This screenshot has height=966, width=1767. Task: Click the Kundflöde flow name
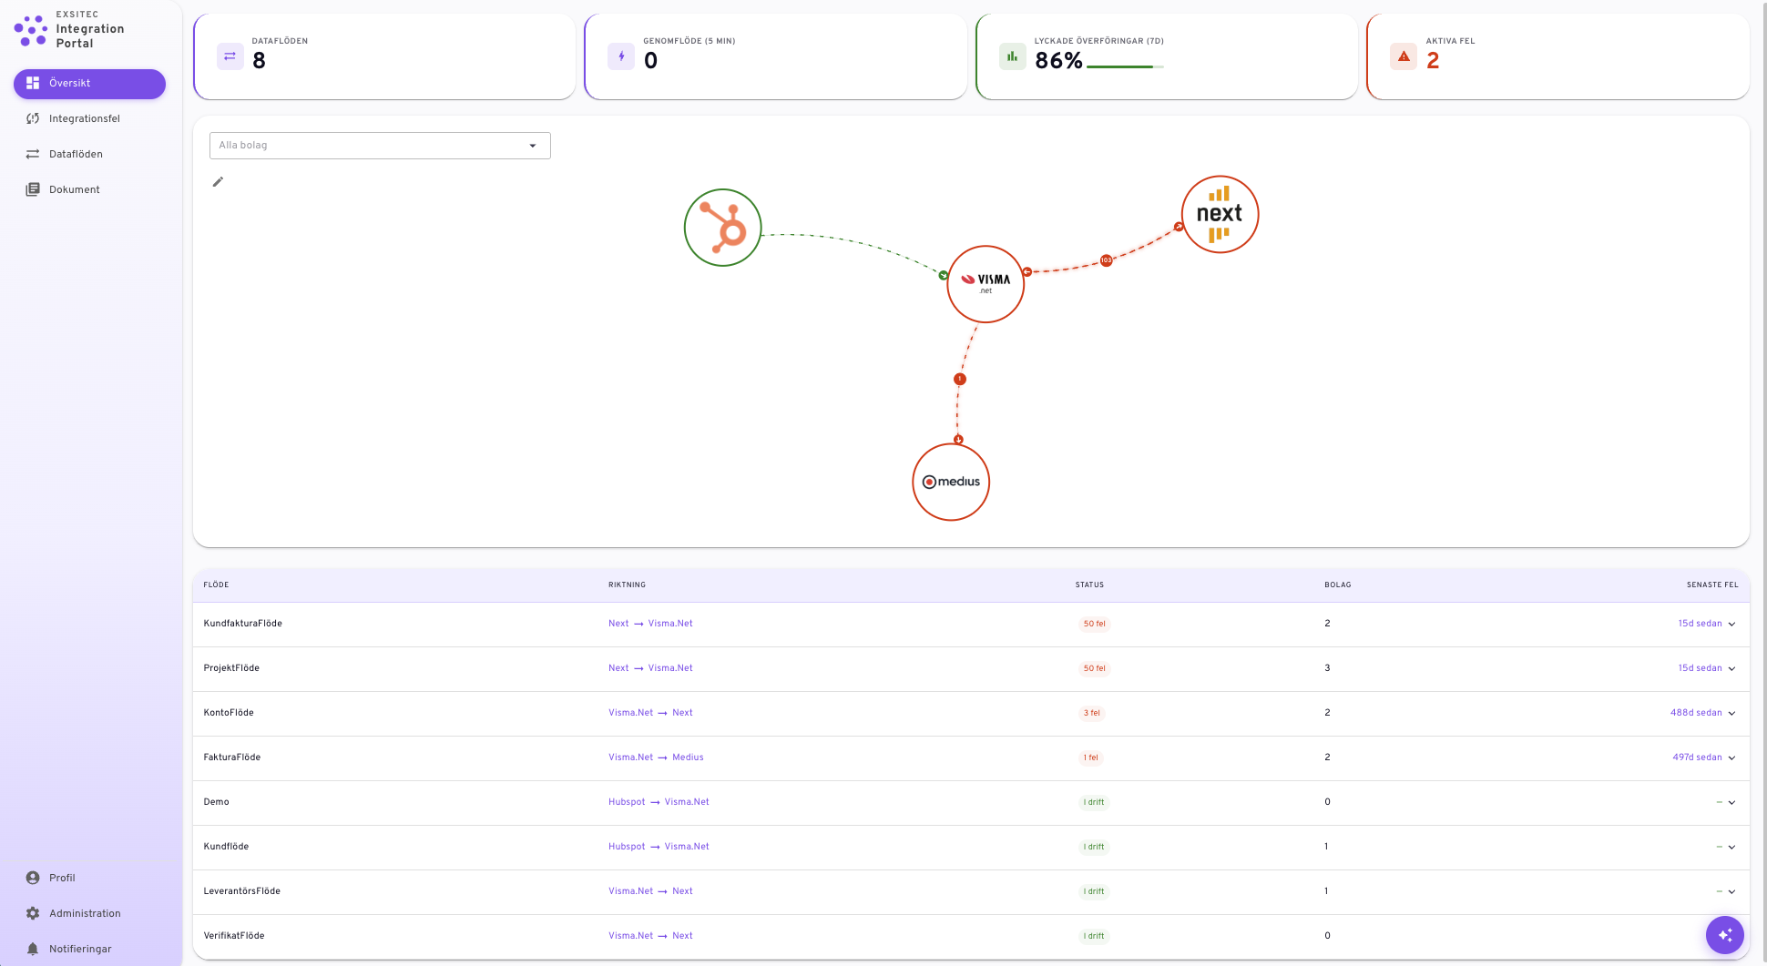click(226, 847)
